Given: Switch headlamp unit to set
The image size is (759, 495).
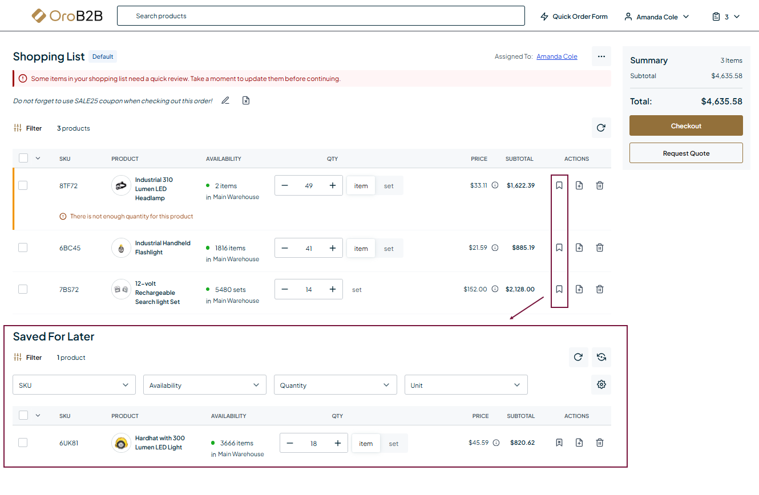Looking at the screenshot, I should pyautogui.click(x=389, y=186).
